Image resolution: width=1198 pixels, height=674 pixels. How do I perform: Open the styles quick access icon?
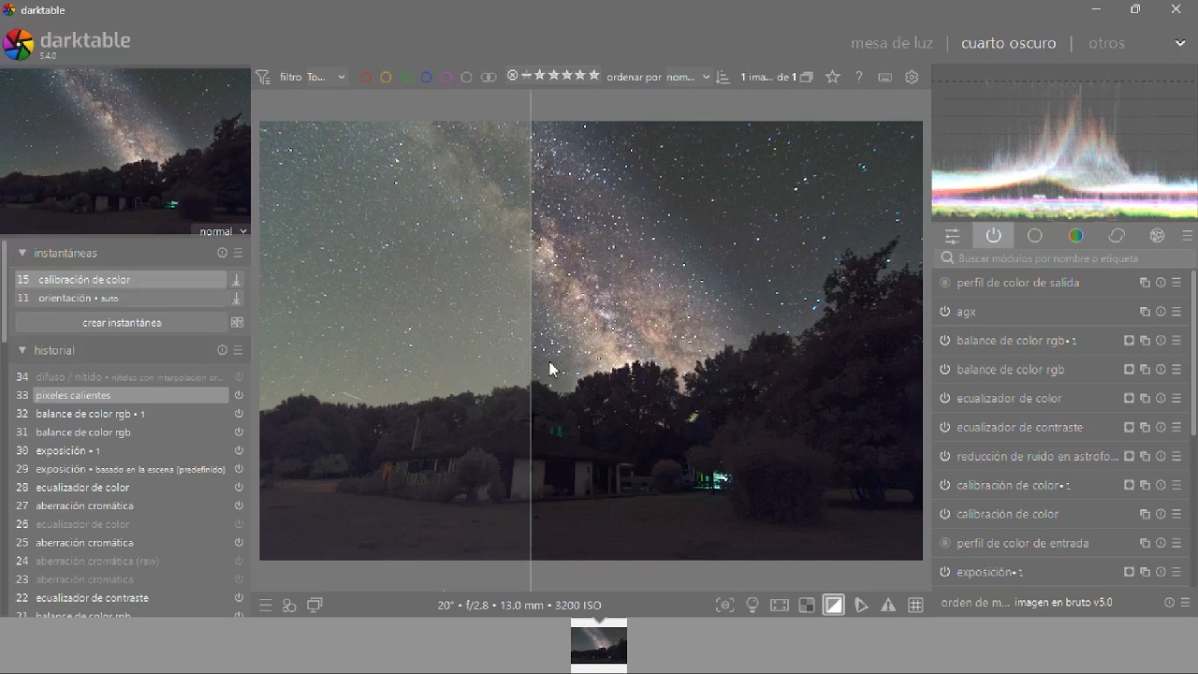click(289, 606)
